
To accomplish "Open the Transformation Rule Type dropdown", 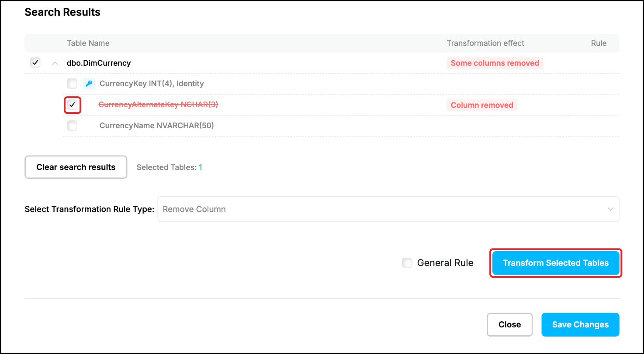I will 388,209.
